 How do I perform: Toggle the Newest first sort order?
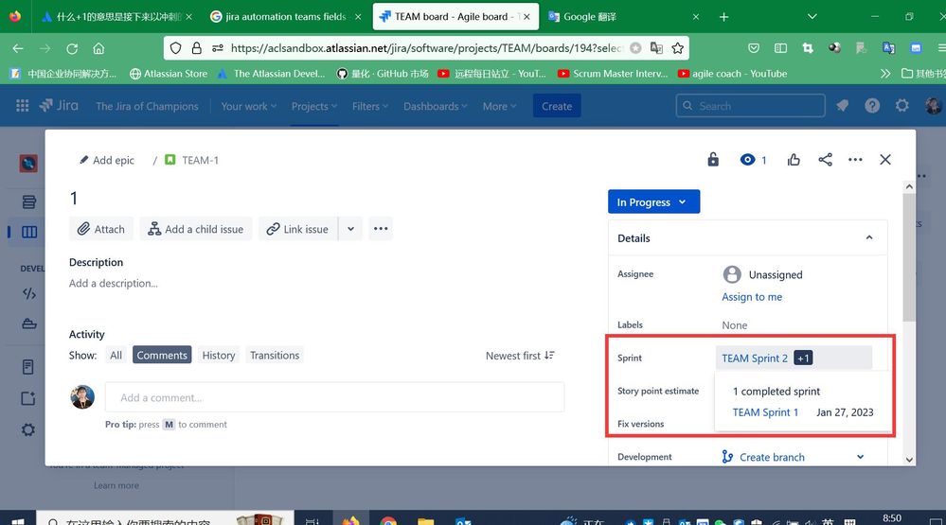(x=520, y=356)
